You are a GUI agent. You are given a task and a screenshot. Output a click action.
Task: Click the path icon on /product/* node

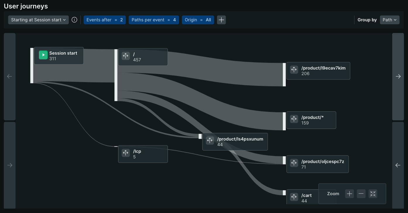(294, 119)
